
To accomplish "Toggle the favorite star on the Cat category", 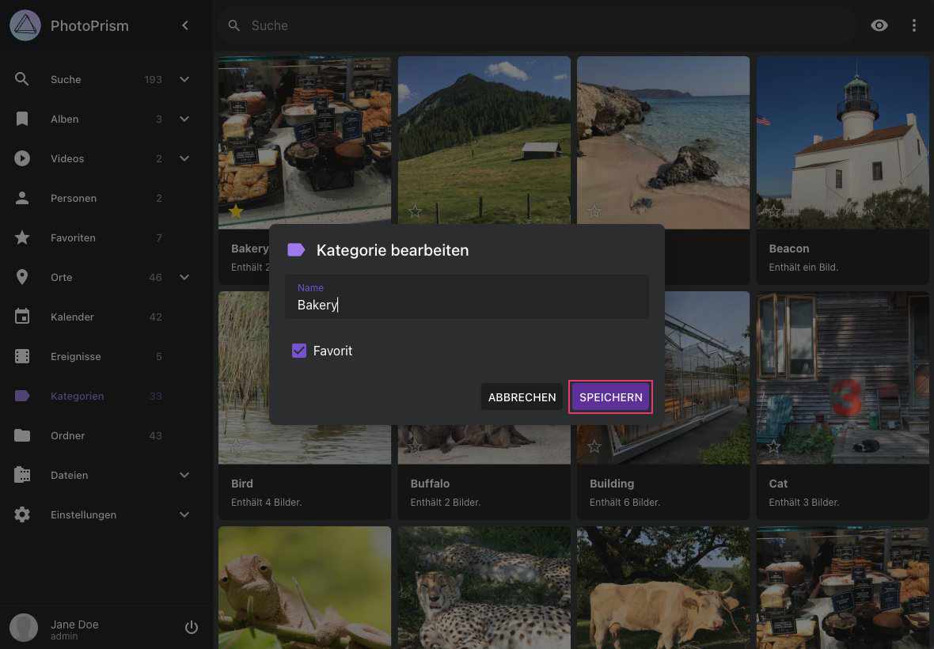I will (x=773, y=446).
